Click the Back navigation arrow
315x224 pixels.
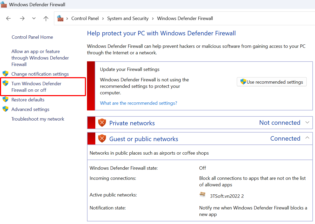(x=9, y=18)
